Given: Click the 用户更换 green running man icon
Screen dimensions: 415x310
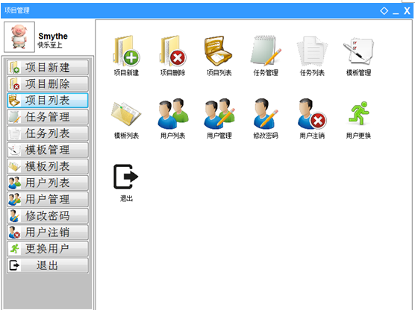Looking at the screenshot, I should 358,113.
